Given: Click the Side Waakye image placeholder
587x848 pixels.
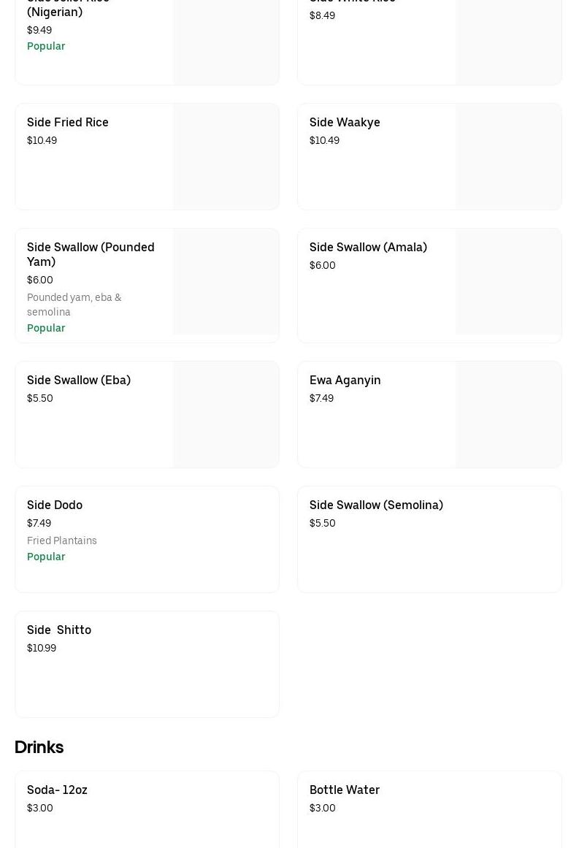Looking at the screenshot, I should (509, 156).
